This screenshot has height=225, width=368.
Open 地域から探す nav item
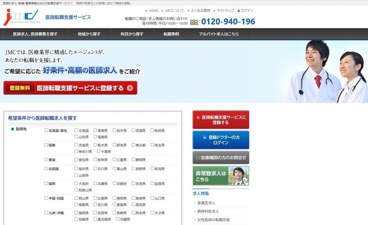(x=89, y=34)
